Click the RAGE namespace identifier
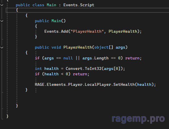This screenshot has width=169, height=129. point(39,84)
